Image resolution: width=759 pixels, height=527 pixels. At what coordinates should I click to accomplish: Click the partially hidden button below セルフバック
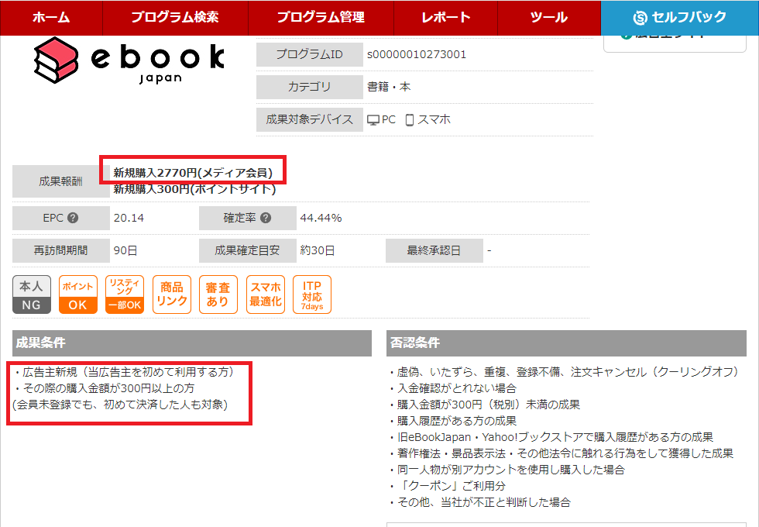(675, 42)
